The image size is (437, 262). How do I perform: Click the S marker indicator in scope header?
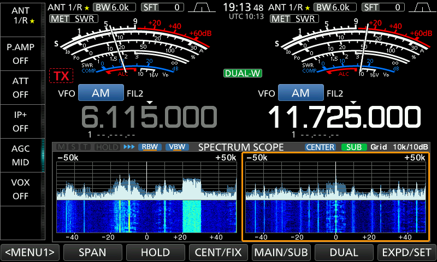[x=74, y=147]
